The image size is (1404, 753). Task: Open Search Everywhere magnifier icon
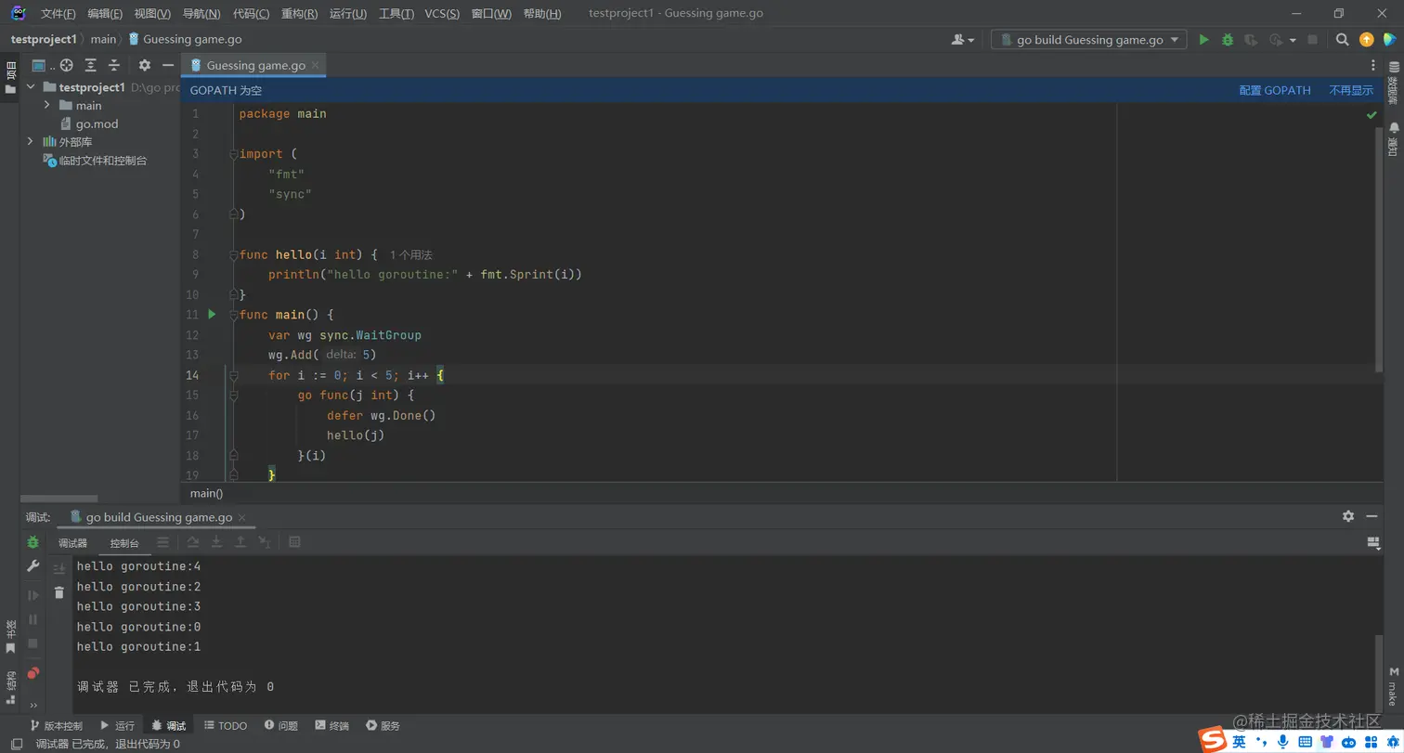pyautogui.click(x=1343, y=40)
